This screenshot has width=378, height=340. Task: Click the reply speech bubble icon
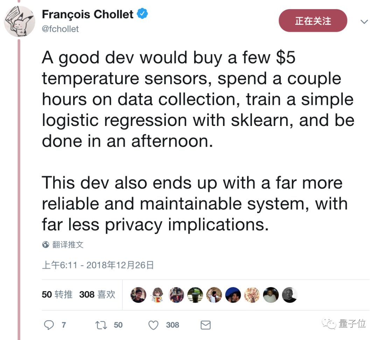click(49, 325)
